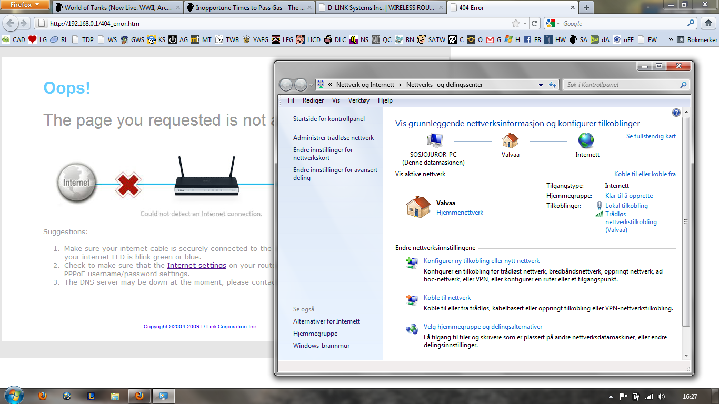
Task: Expand the Control Panel address path dropdown
Action: (541, 85)
